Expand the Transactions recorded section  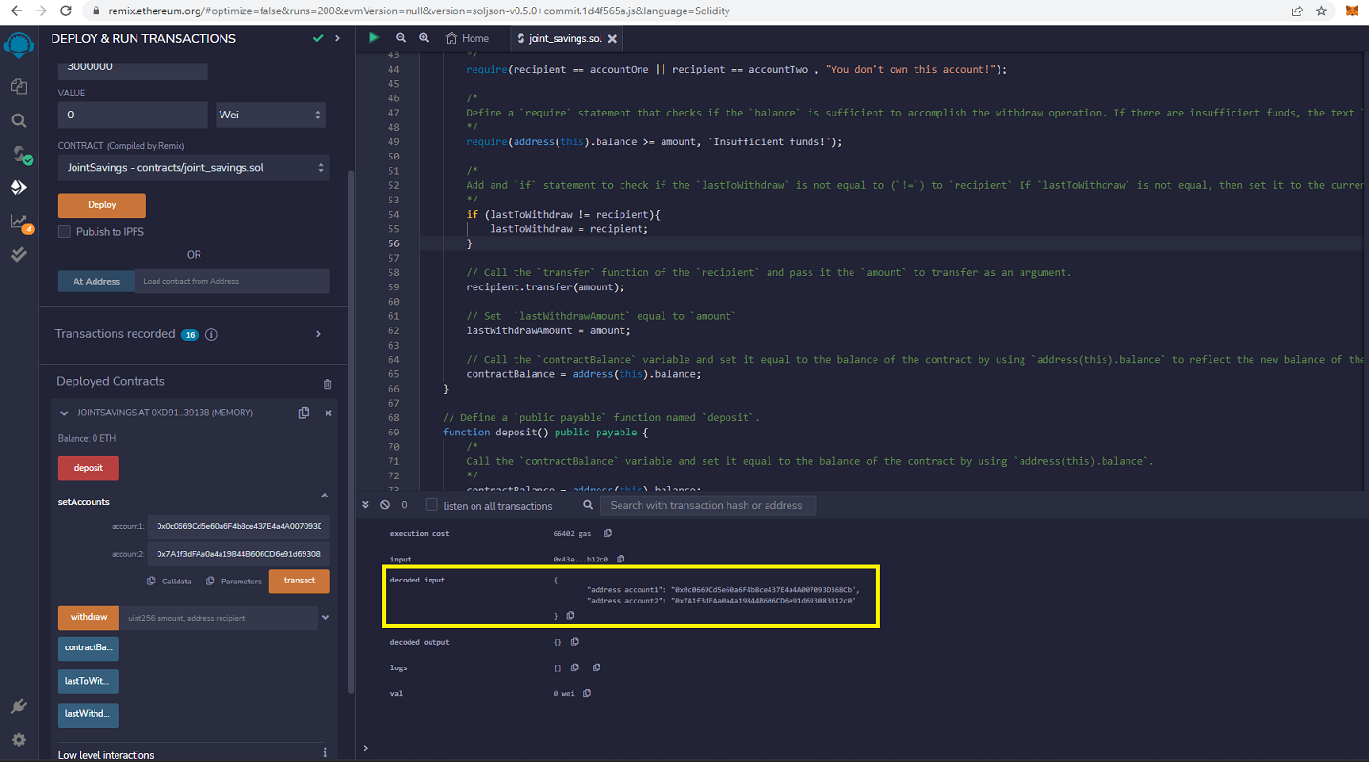click(x=318, y=334)
